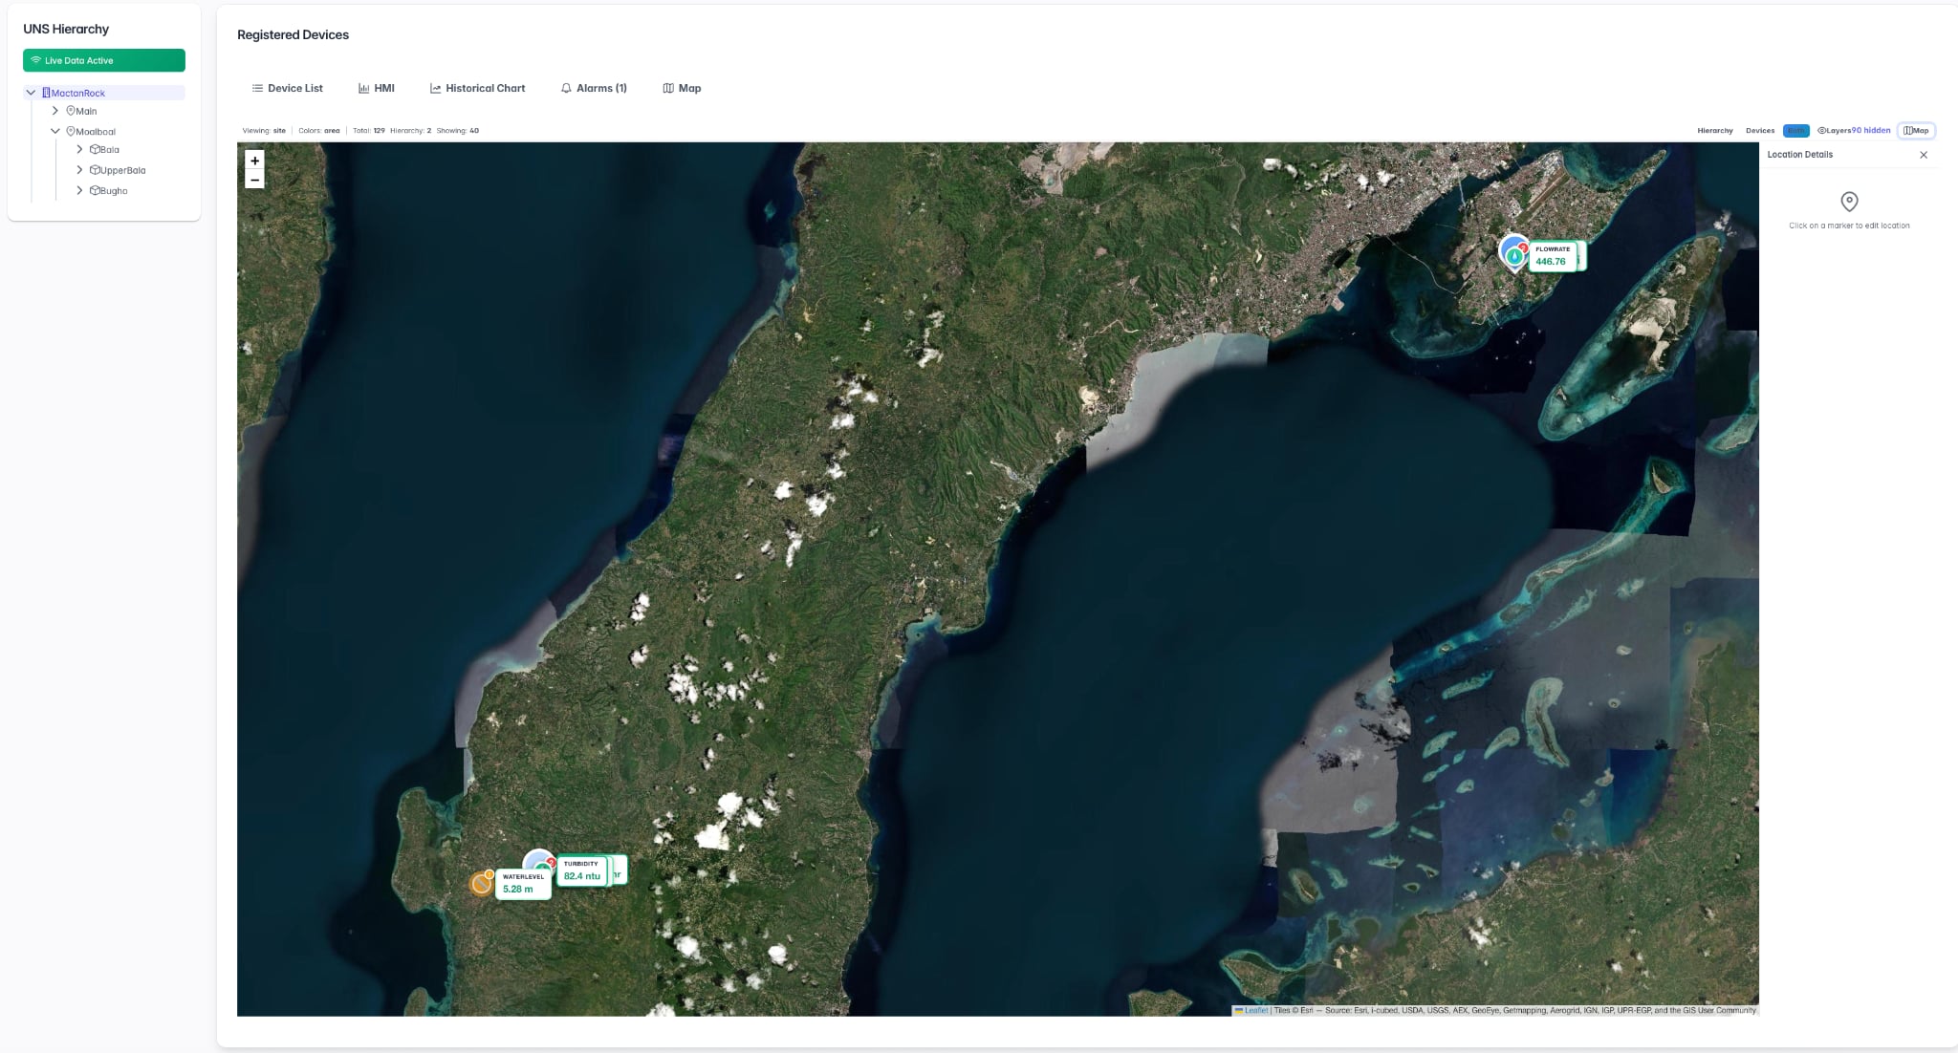Click the Map basemap button at top right
This screenshot has width=1958, height=1053.
tap(1916, 131)
